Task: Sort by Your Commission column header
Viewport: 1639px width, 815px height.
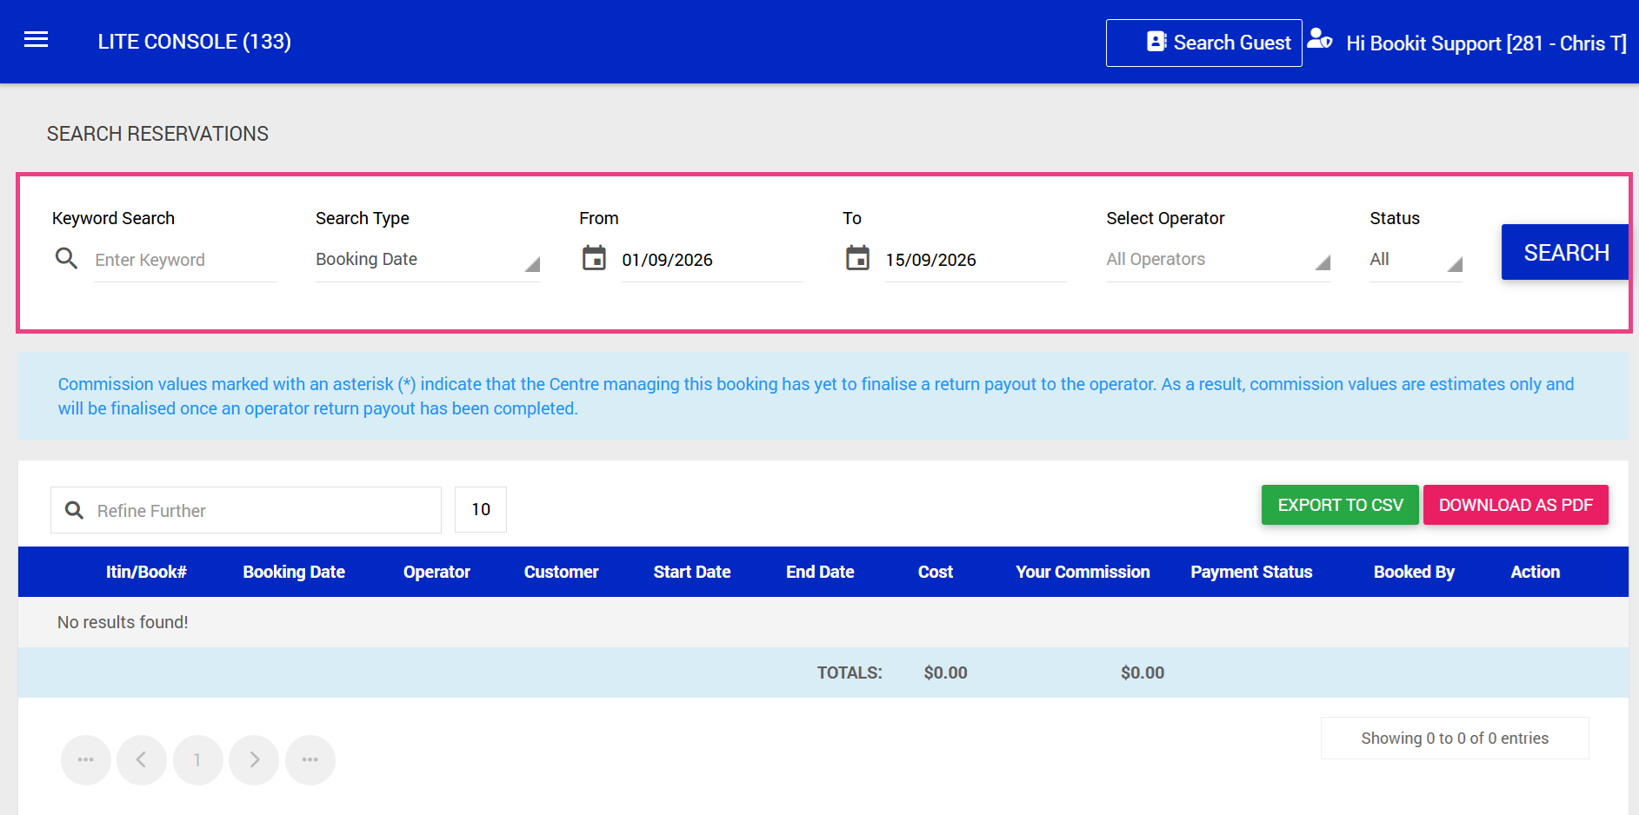Action: coord(1083,572)
